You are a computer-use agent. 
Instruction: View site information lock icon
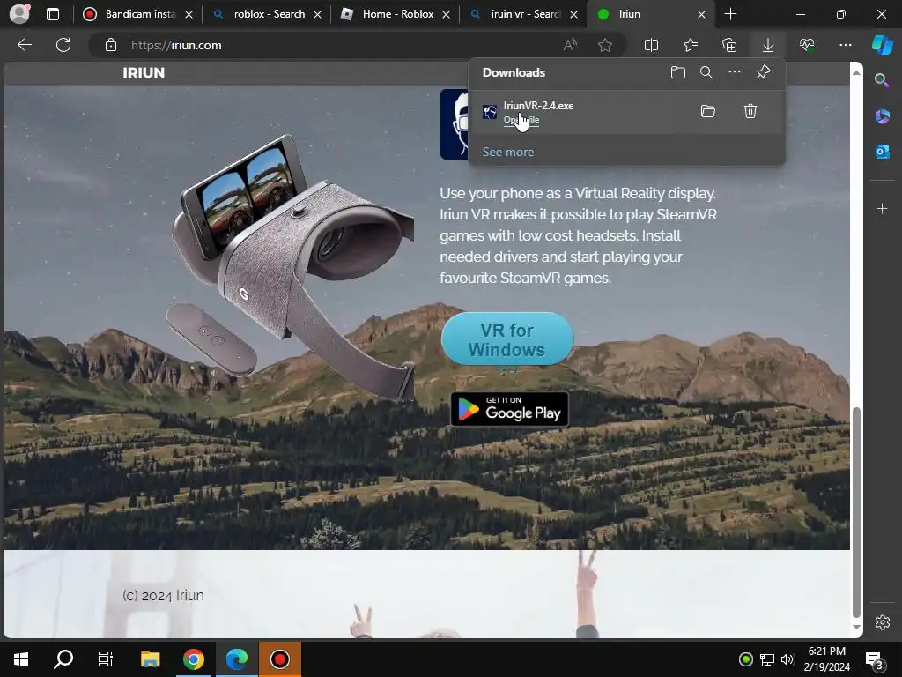pos(111,45)
